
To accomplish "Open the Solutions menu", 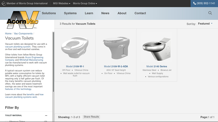I will (x=49, y=13).
